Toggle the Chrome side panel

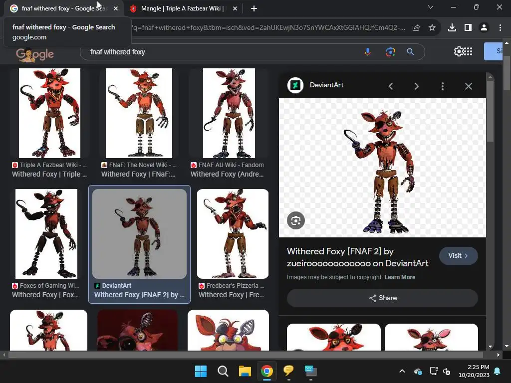(x=468, y=28)
